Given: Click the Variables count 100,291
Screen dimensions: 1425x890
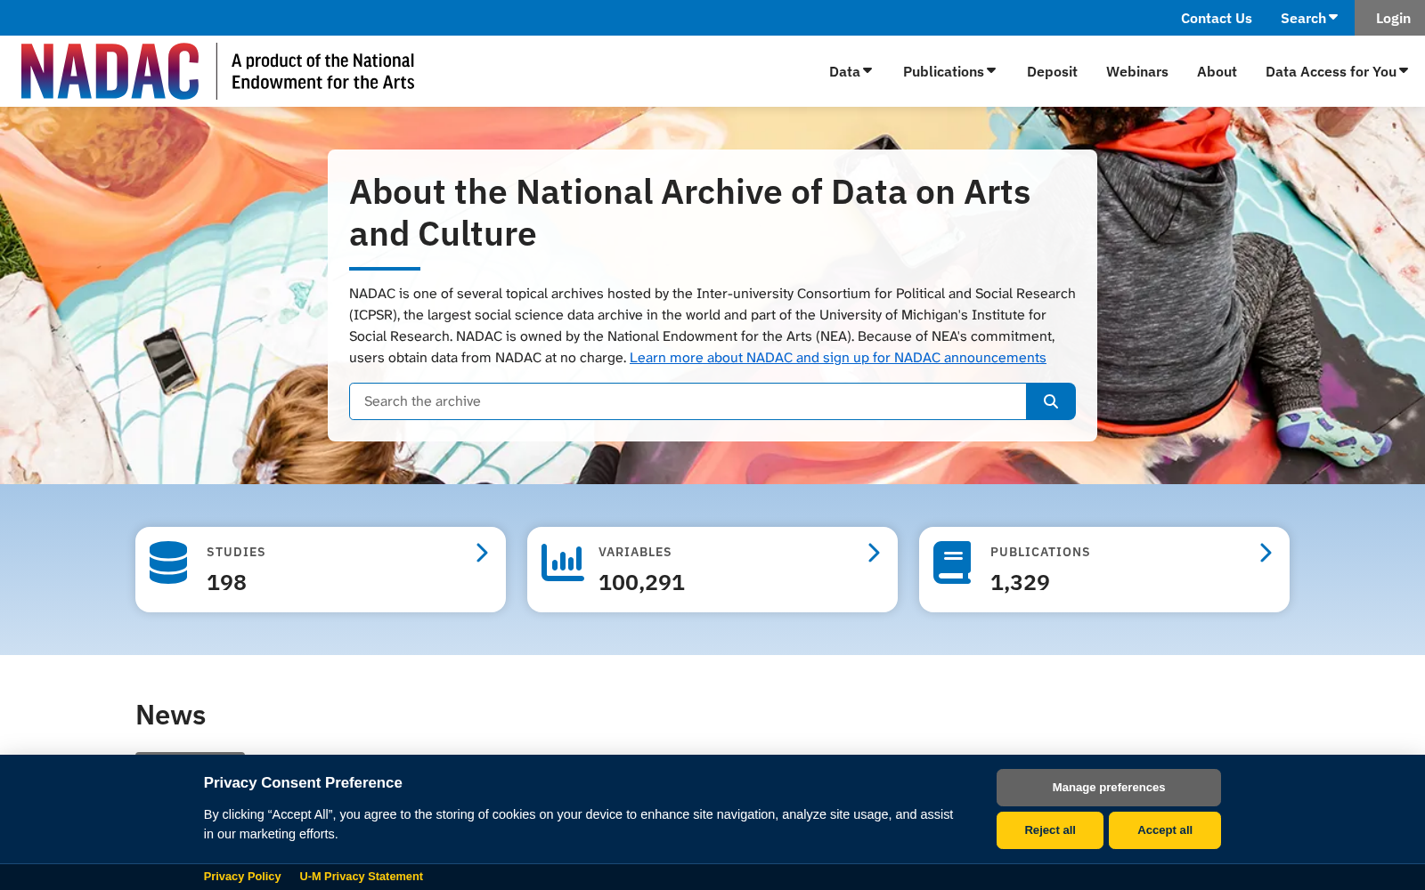Looking at the screenshot, I should coord(641,583).
